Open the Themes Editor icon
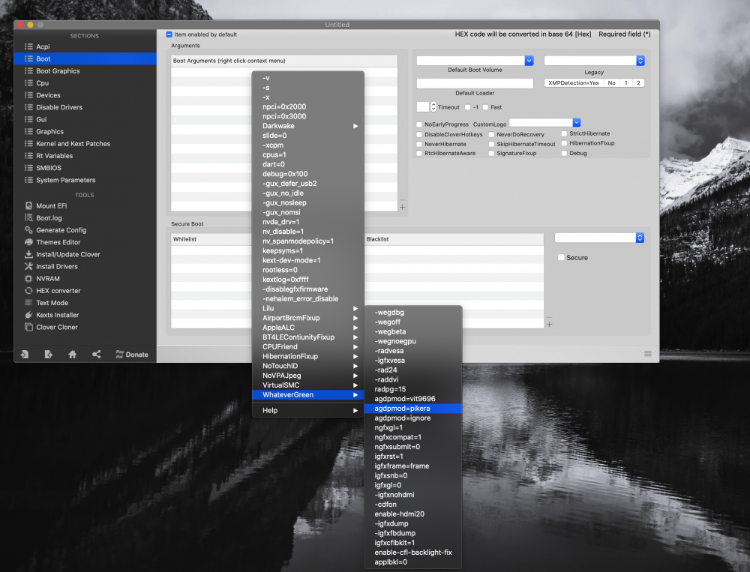 [28, 242]
